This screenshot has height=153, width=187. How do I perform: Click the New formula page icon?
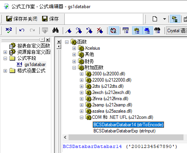(155, 19)
